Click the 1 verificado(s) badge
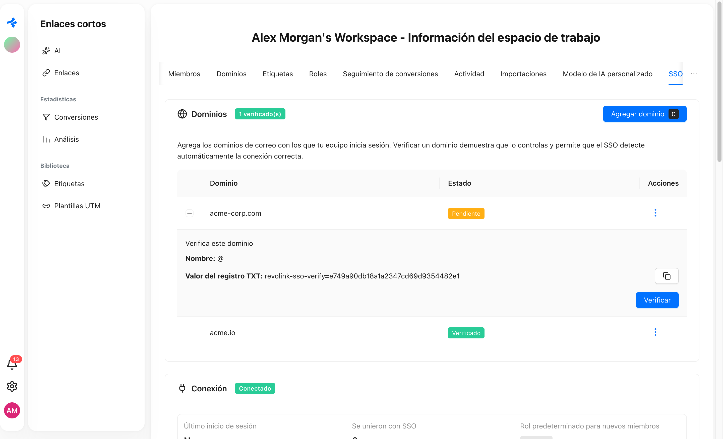The image size is (723, 439). [x=260, y=114]
